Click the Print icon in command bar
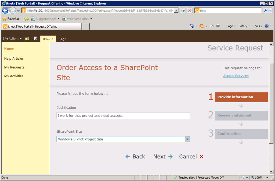Screen dimensions: 275x181 point(218,26)
